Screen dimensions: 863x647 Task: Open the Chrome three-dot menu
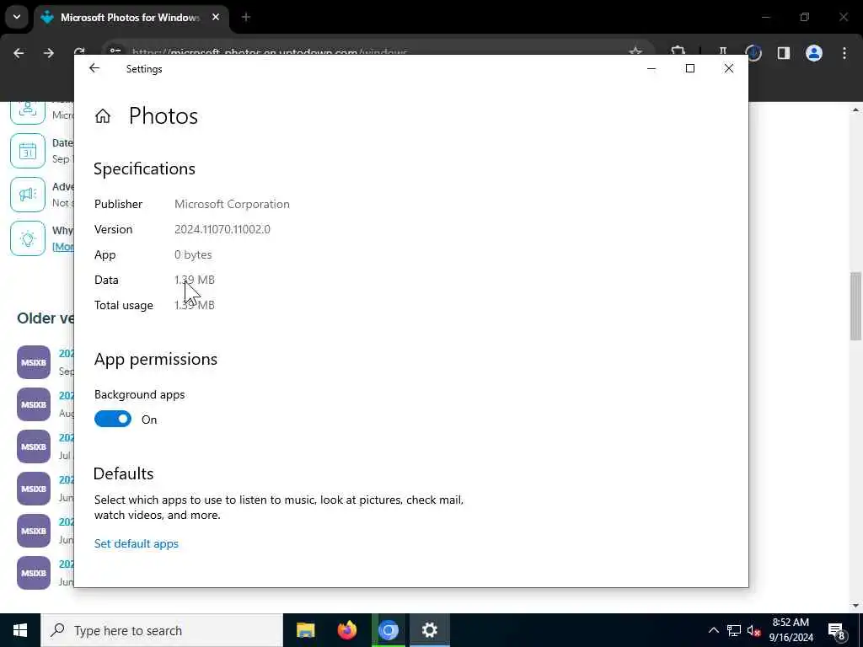pos(844,53)
